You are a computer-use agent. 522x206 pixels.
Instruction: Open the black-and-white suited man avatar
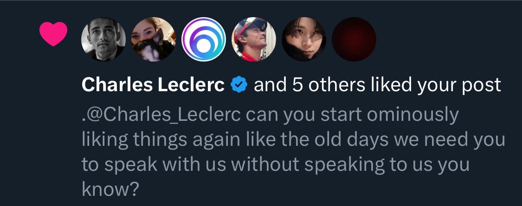point(103,39)
